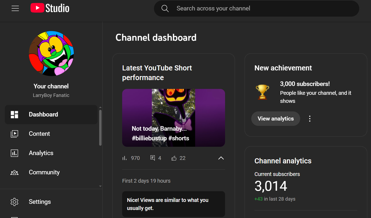Click the Community people icon
371x218 pixels.
click(x=14, y=172)
